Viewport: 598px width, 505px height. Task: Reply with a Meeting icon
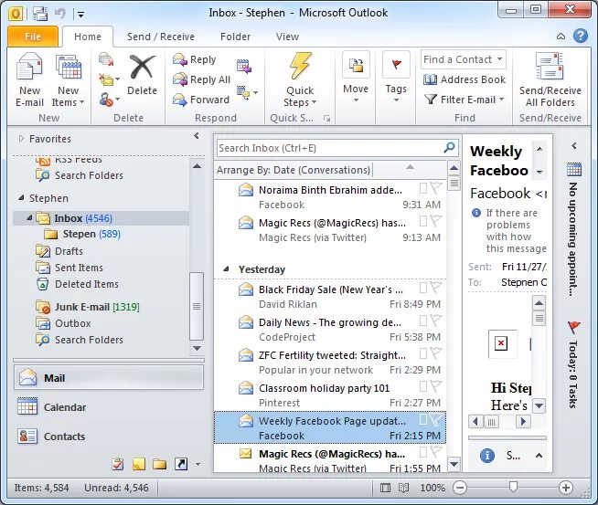tap(244, 66)
